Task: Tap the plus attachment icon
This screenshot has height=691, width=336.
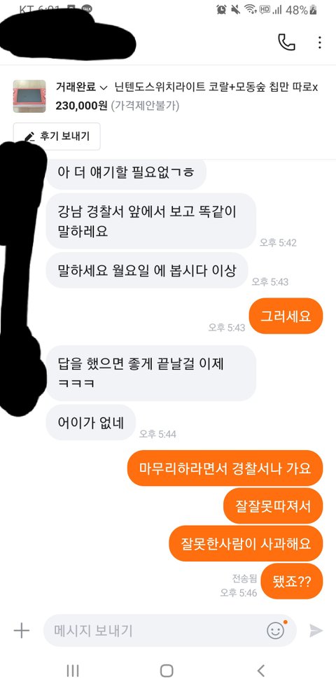Action: tap(21, 630)
